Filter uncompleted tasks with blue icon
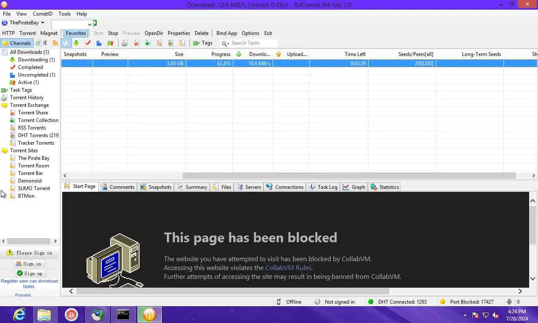This screenshot has width=538, height=323. pos(99,43)
